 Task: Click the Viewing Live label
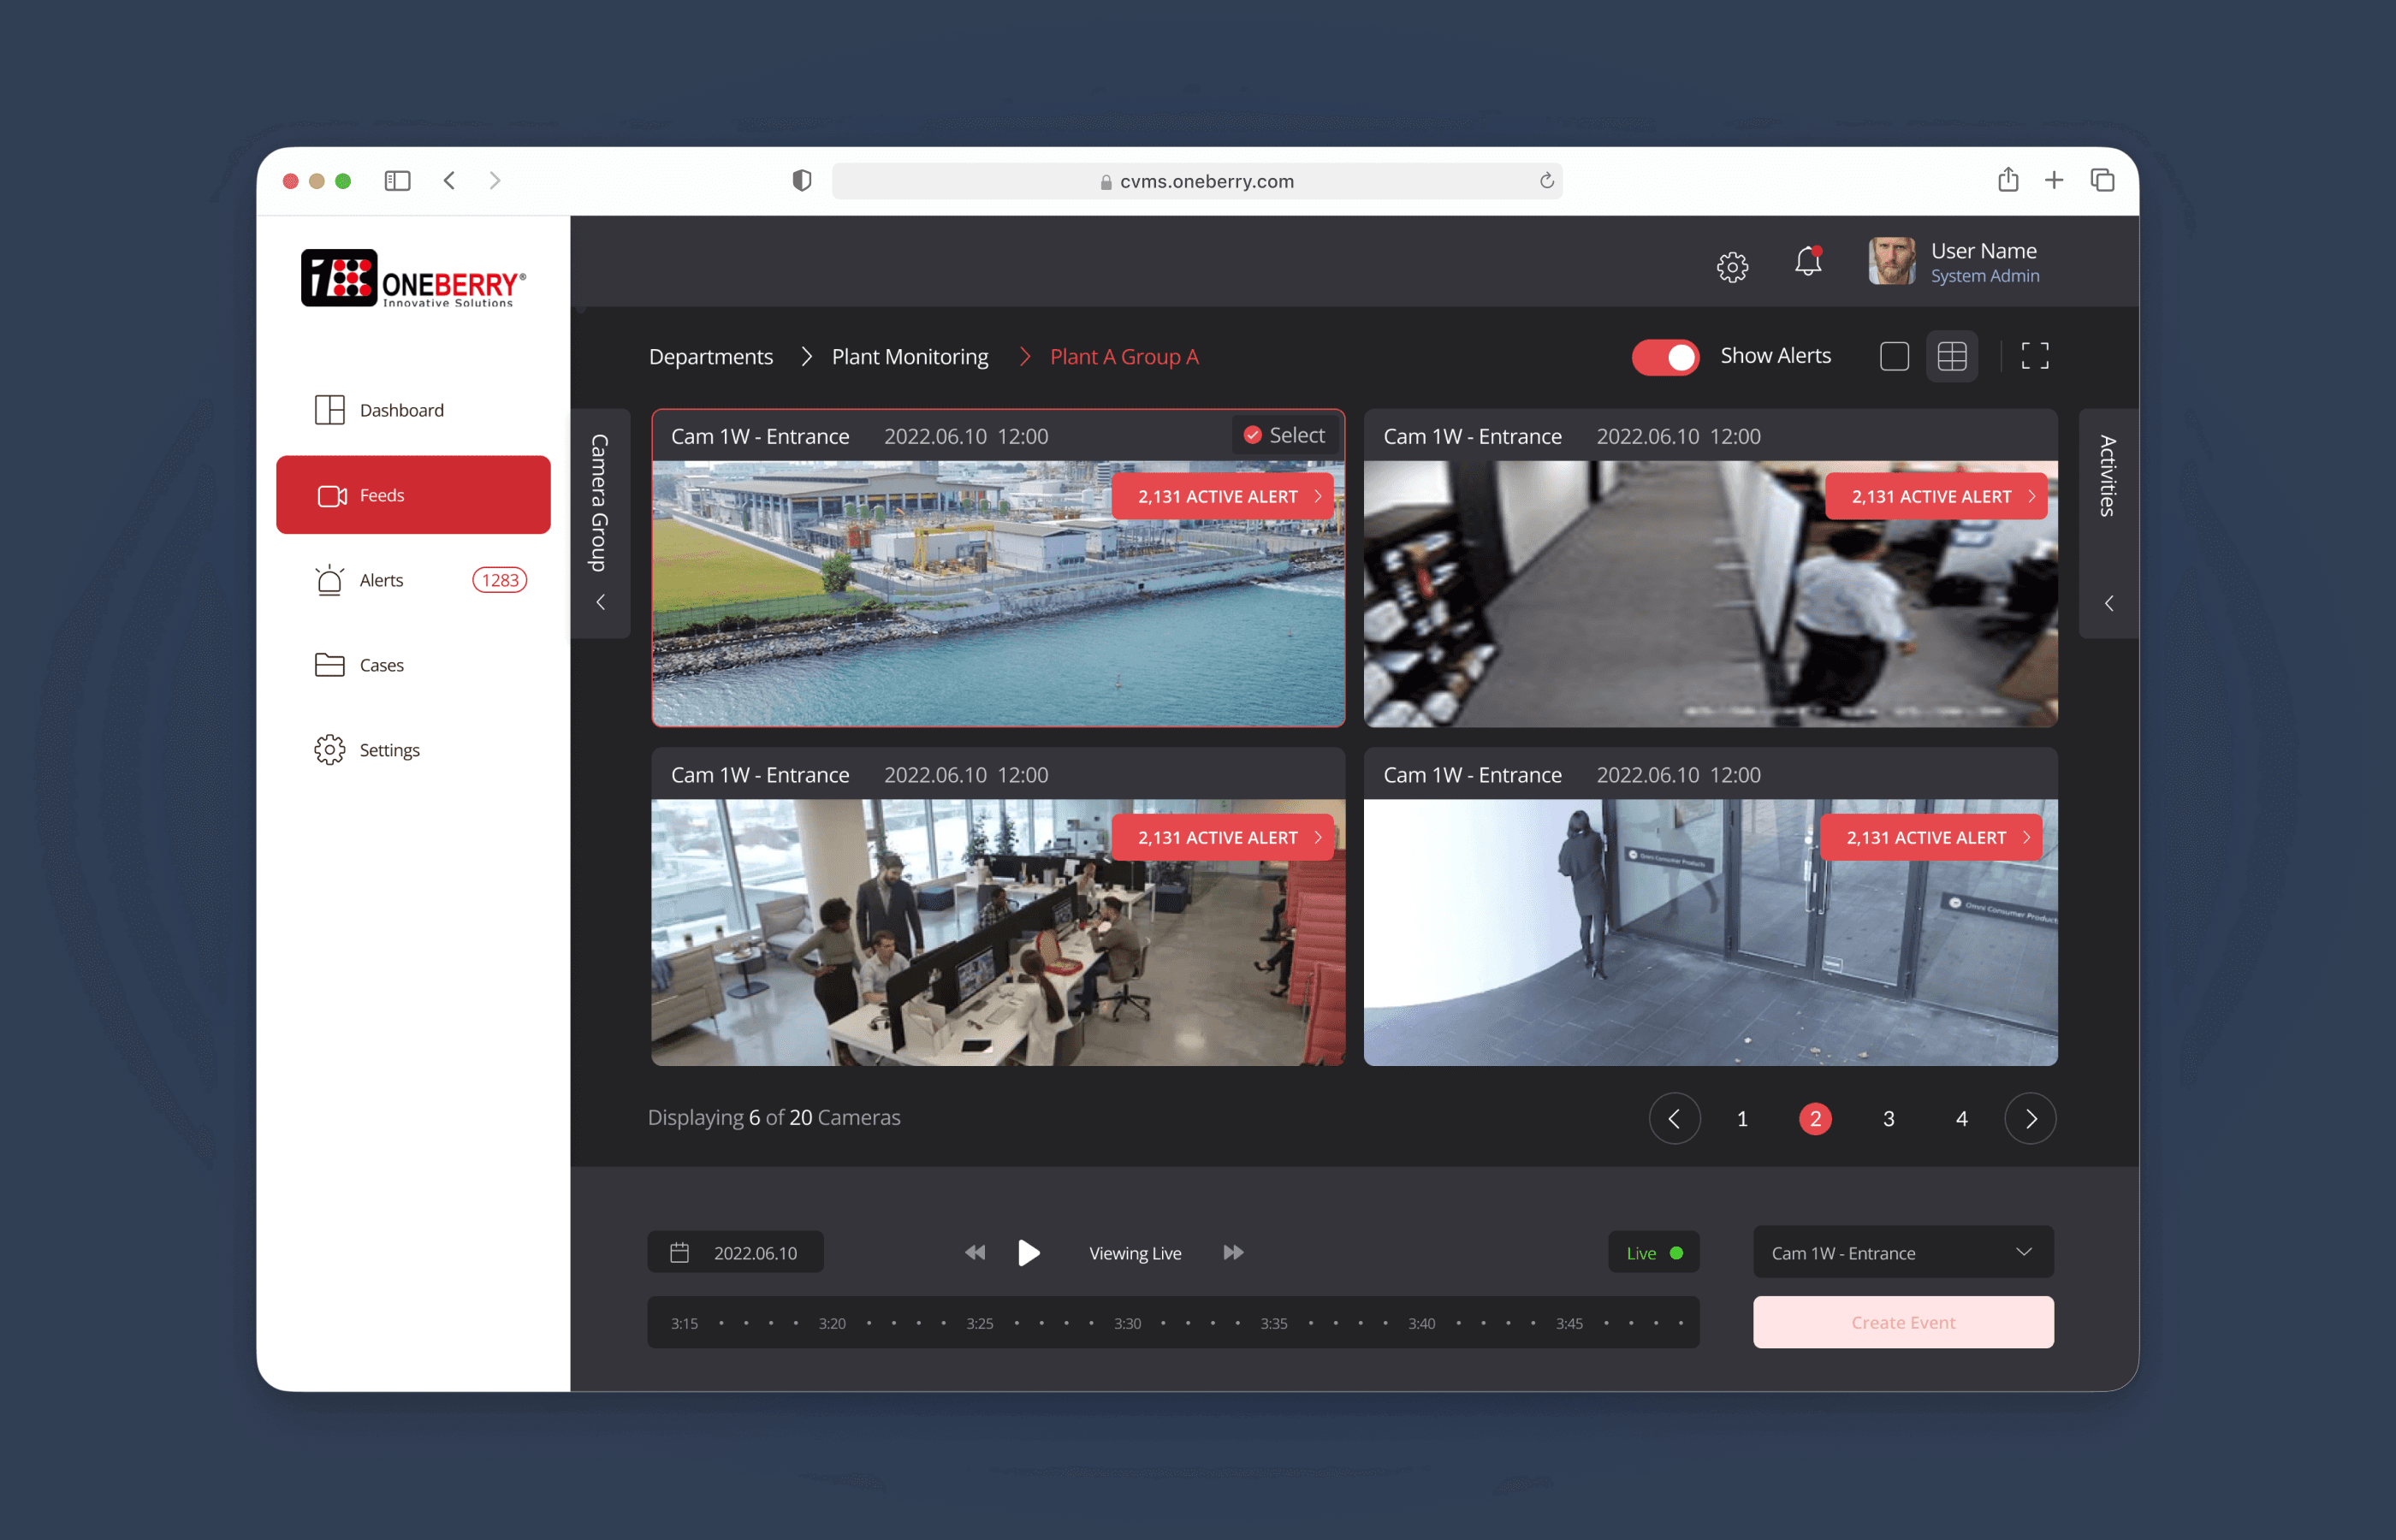pos(1135,1253)
